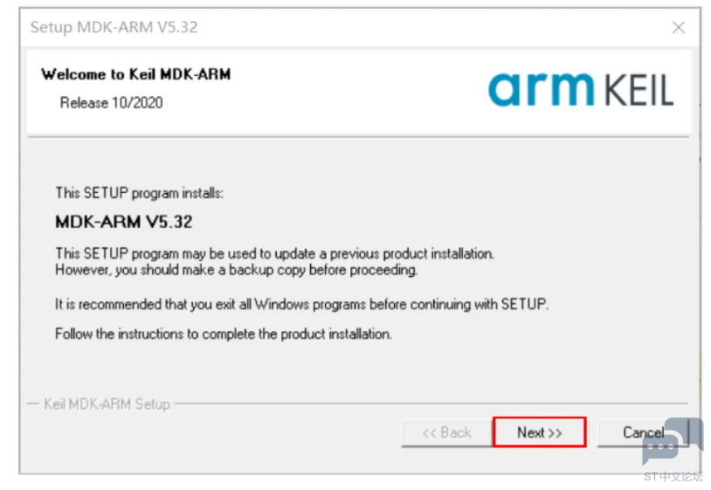
Task: Click the bold MDK-ARM V5.32 product name
Action: tap(124, 222)
